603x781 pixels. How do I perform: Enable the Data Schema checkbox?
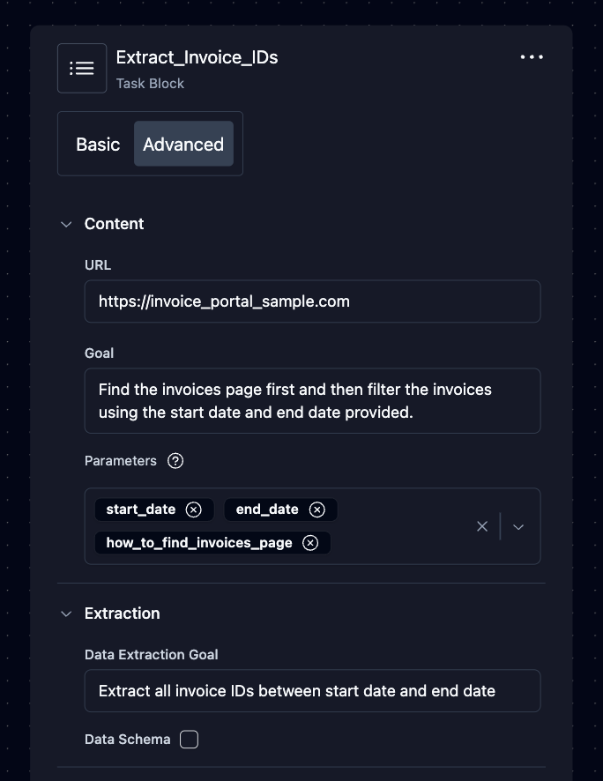pos(189,740)
